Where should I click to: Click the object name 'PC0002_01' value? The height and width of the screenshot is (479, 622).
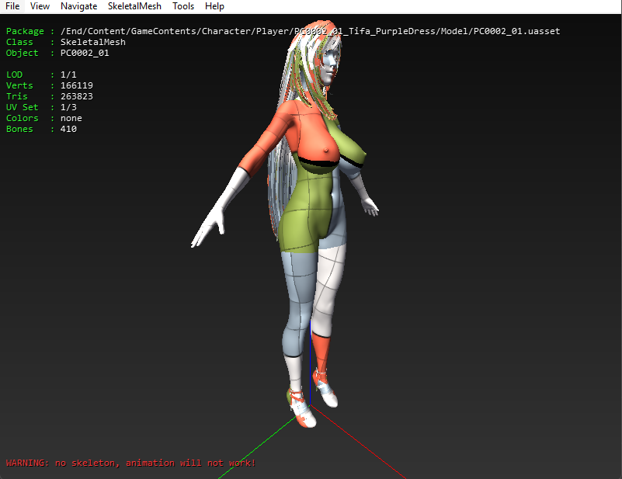[x=85, y=53]
